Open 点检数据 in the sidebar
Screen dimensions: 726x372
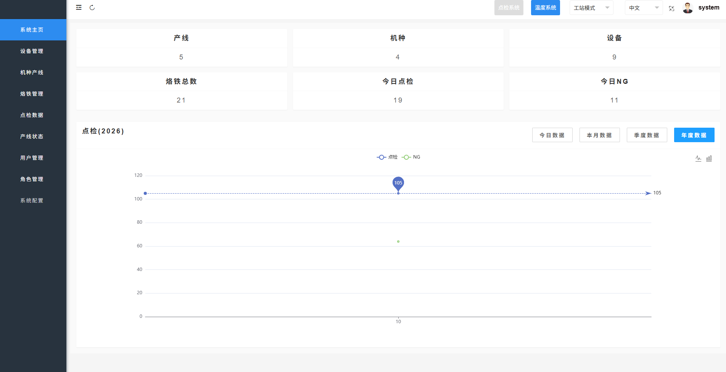(x=33, y=115)
